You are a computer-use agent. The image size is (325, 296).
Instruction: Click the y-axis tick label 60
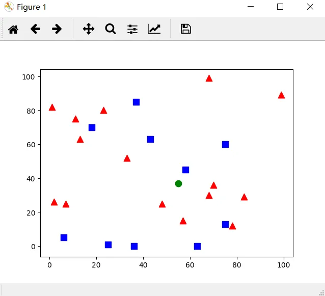(x=31, y=145)
